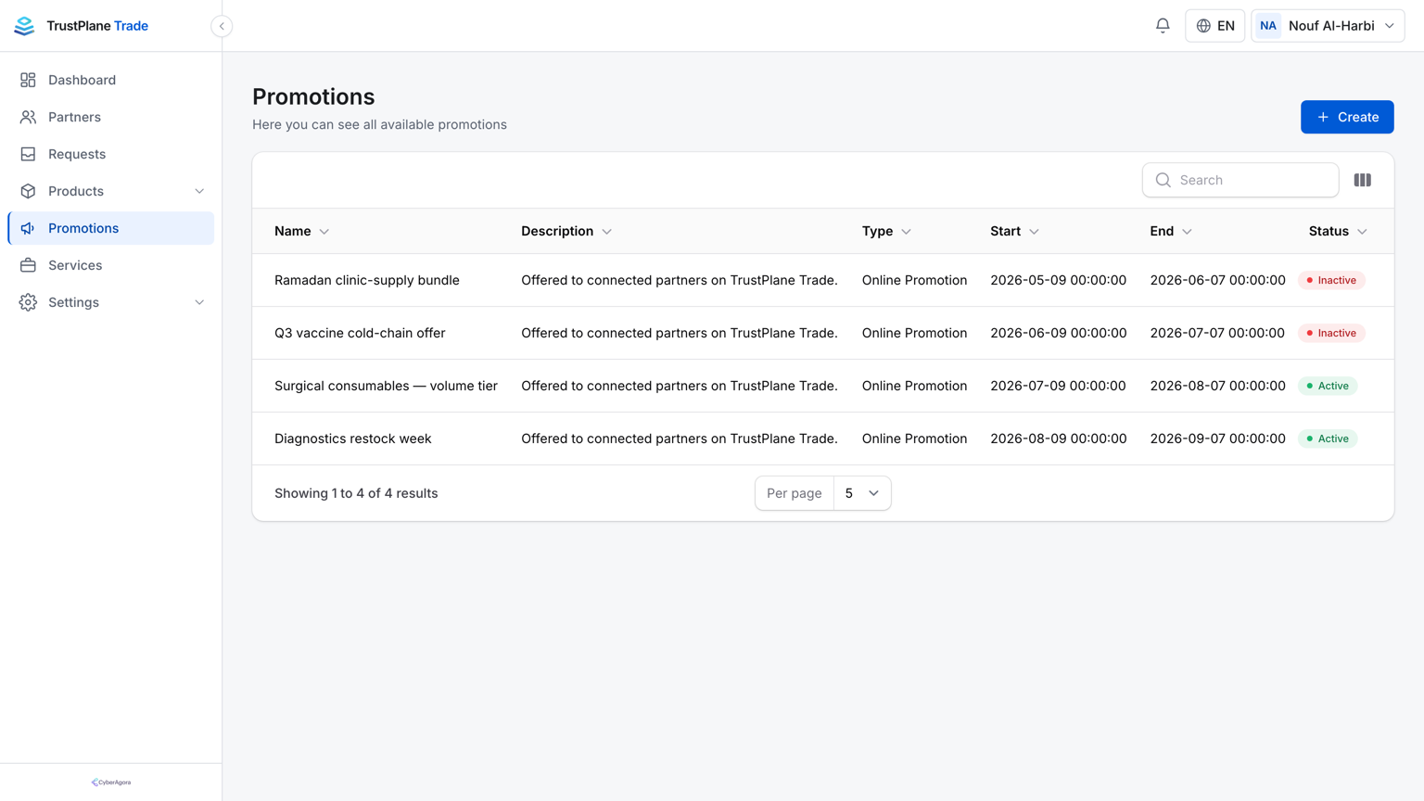This screenshot has height=801, width=1424.
Task: Click the Settings gear icon in sidebar
Action: click(28, 302)
